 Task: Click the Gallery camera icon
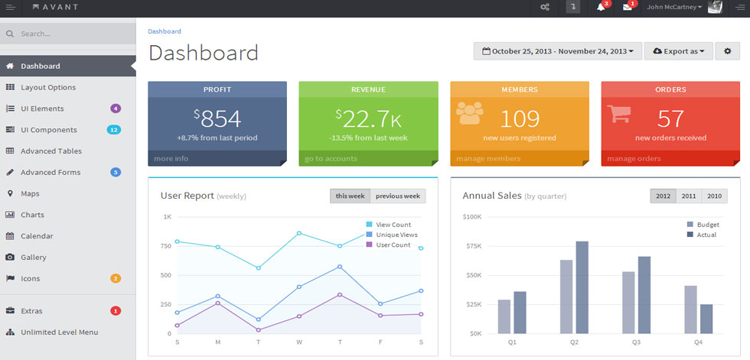(x=10, y=258)
